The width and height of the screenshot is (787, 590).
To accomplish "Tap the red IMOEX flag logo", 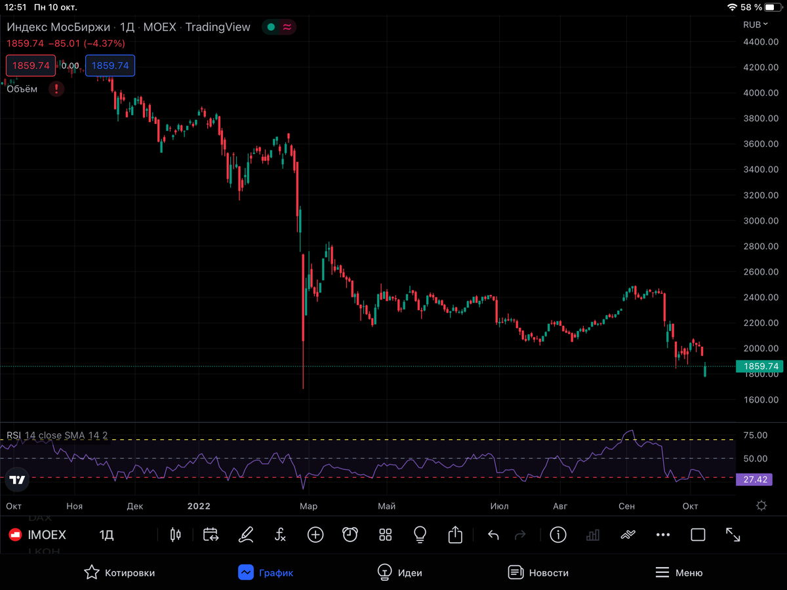I will (x=14, y=535).
